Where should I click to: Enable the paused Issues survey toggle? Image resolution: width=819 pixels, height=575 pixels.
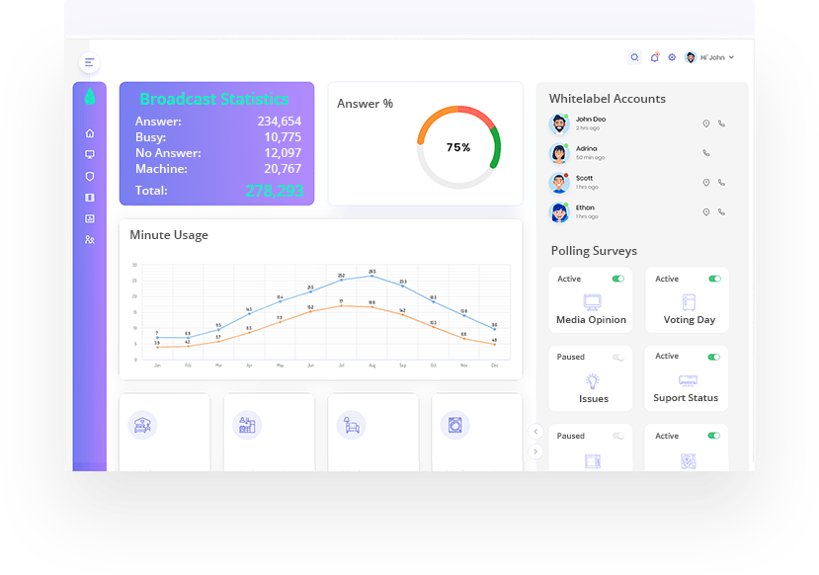pos(618,358)
